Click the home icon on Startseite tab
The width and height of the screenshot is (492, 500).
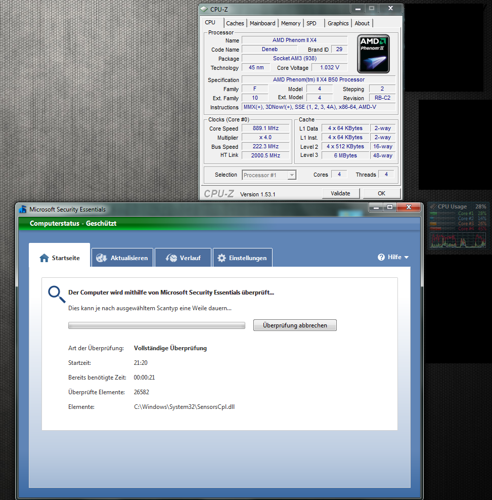(x=44, y=258)
